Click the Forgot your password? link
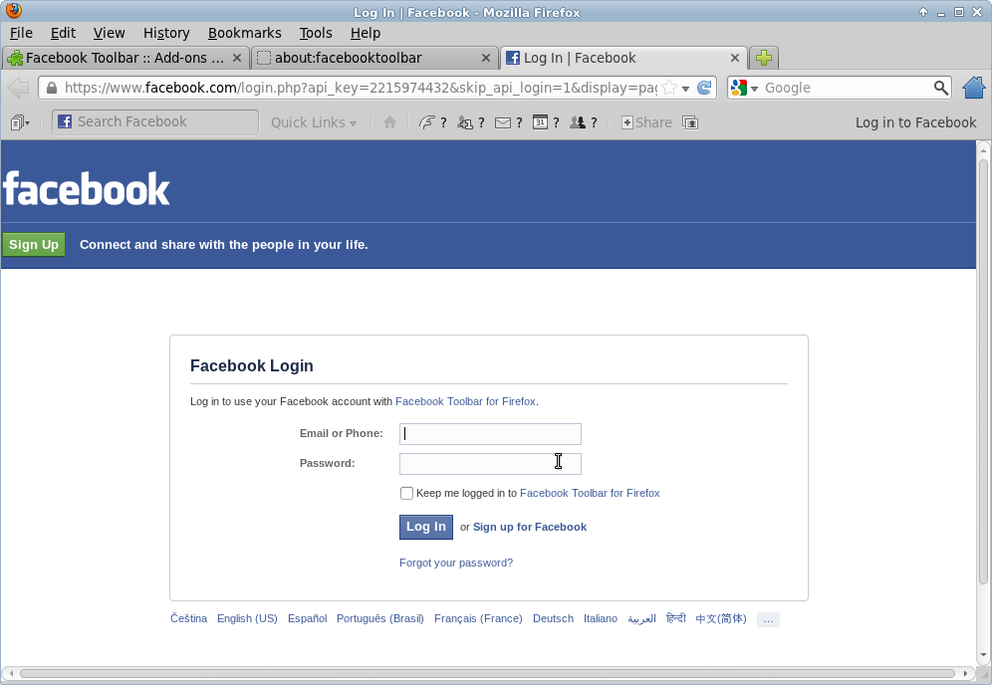This screenshot has height=685, width=992. [456, 563]
